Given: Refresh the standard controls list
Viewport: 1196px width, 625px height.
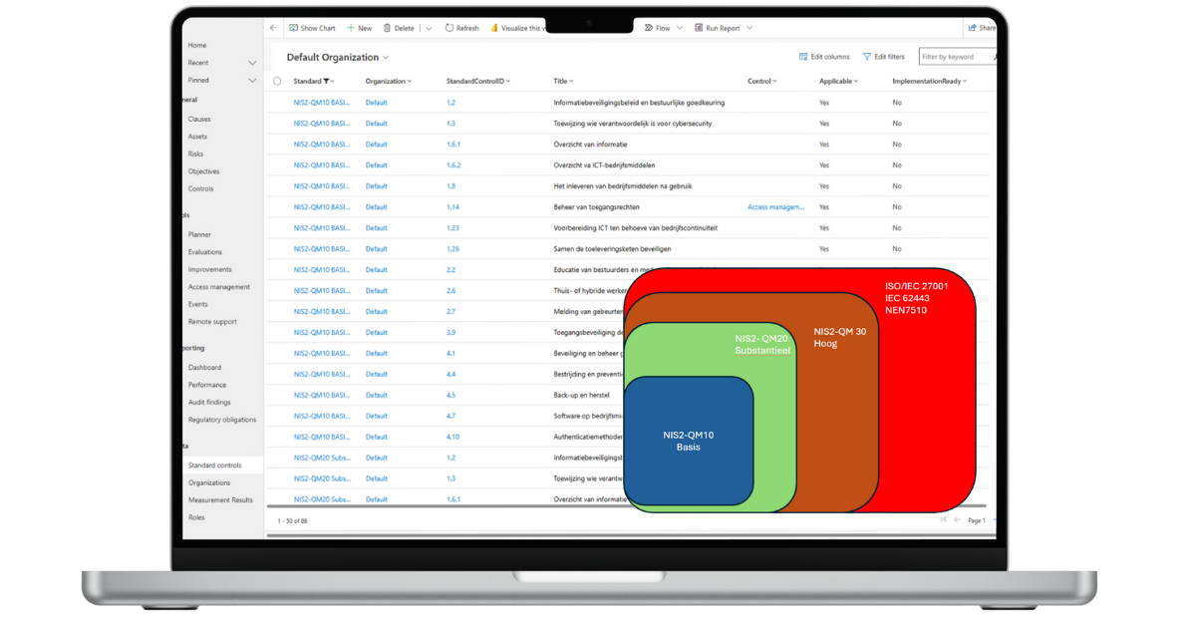Looking at the screenshot, I should pyautogui.click(x=461, y=28).
